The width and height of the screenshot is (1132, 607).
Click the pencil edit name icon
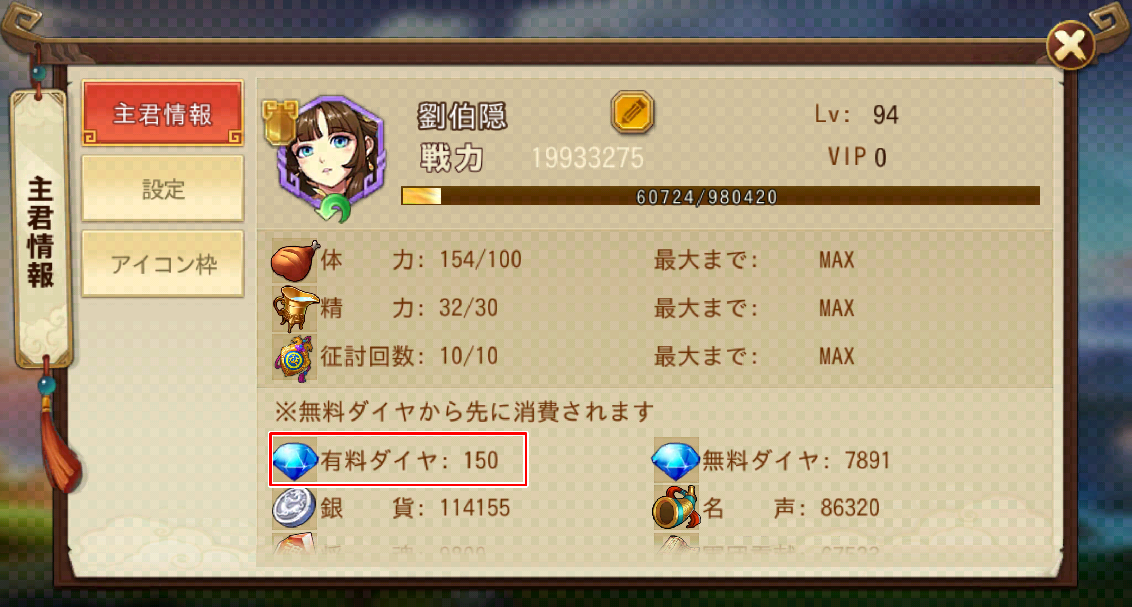point(632,112)
